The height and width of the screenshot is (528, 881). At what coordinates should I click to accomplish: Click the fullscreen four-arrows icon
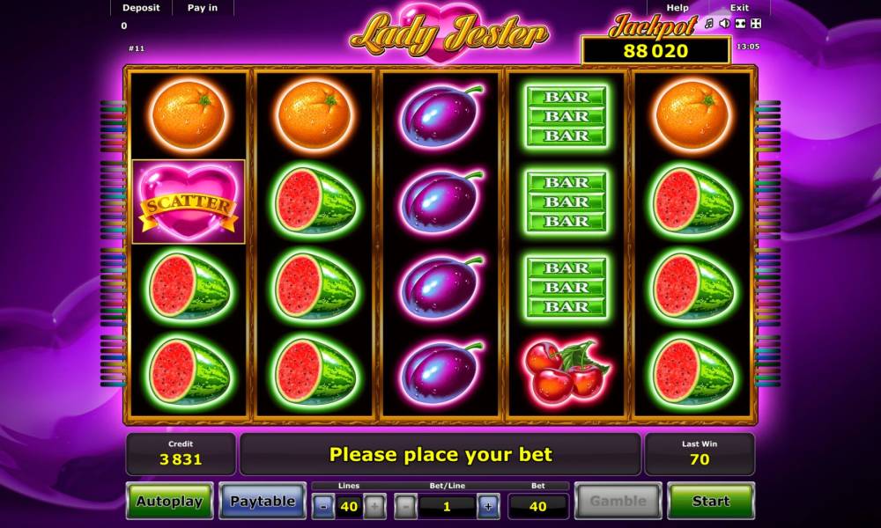coord(756,24)
